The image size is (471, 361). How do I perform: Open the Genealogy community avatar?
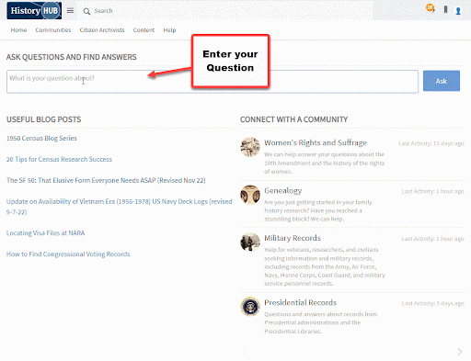[x=250, y=195]
